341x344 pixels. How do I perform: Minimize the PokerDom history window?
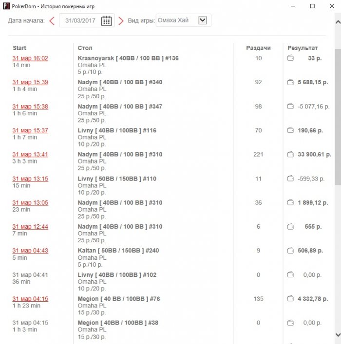tap(293, 6)
